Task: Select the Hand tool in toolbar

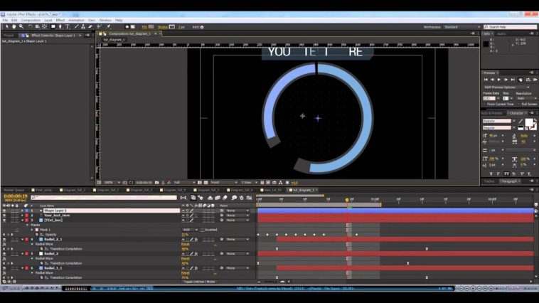Action: [x=14, y=27]
